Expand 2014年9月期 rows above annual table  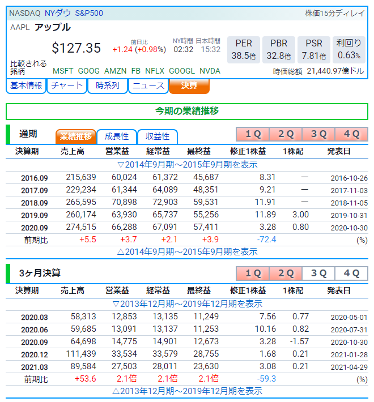187,165
